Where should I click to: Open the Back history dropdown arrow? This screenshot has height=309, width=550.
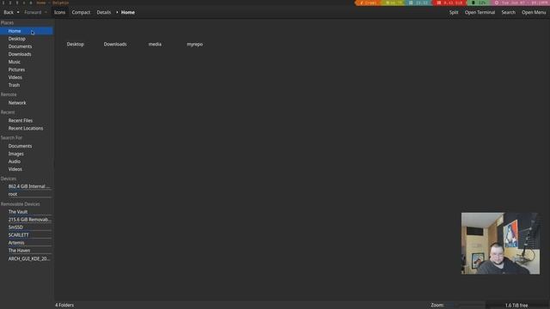pyautogui.click(x=18, y=12)
